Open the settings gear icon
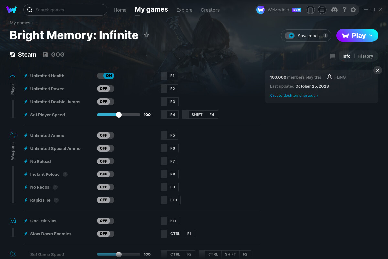 pyautogui.click(x=353, y=10)
